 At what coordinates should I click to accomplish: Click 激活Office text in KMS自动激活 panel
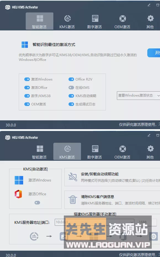pyautogui.click(x=37, y=194)
